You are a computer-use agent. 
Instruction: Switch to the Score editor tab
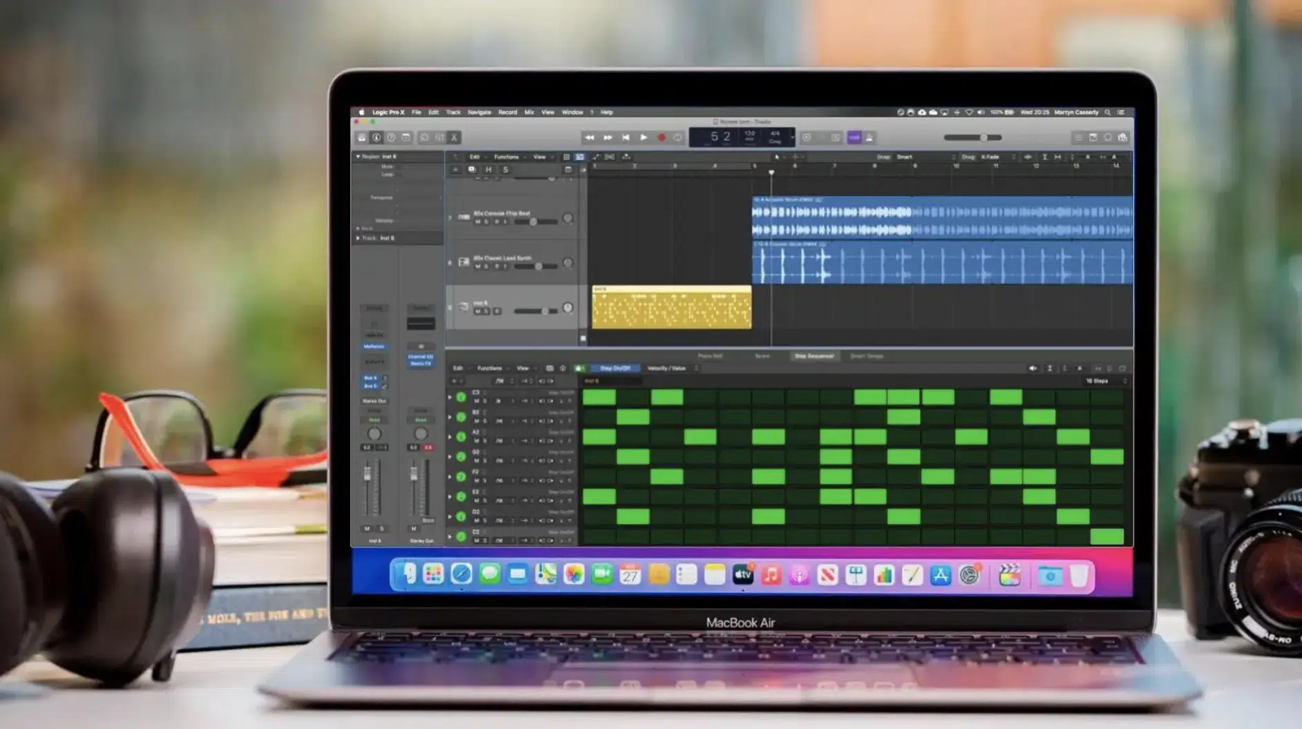pyautogui.click(x=762, y=356)
